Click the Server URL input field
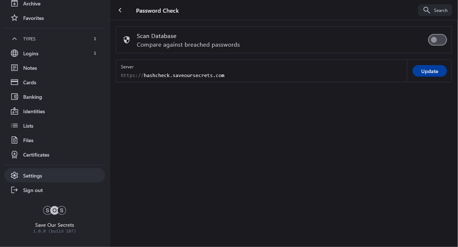The image size is (458, 247). coord(261,75)
